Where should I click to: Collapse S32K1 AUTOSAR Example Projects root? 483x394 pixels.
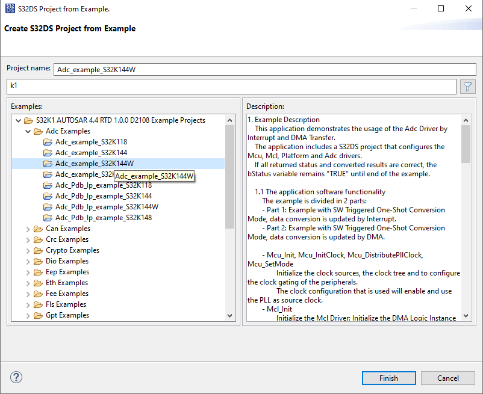click(18, 120)
